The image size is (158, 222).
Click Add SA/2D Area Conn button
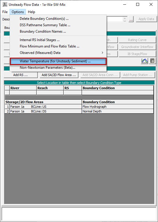point(100,75)
